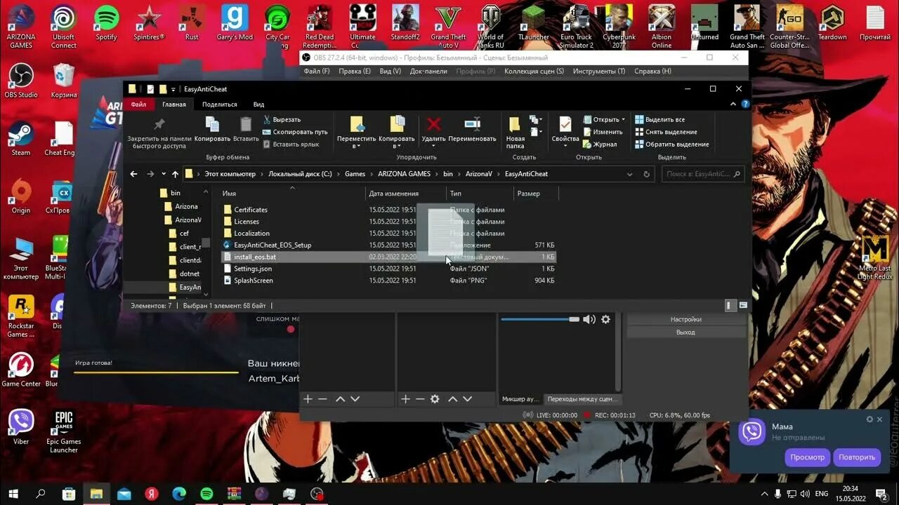Mute the OBS mixer speaker icon
899x505 pixels.
coord(589,319)
